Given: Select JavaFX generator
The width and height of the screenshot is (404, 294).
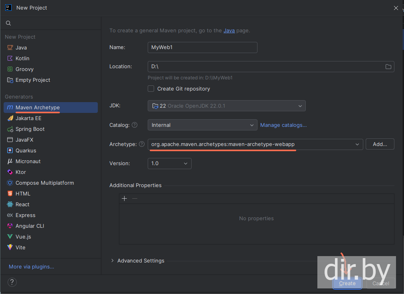Looking at the screenshot, I should click(51, 140).
